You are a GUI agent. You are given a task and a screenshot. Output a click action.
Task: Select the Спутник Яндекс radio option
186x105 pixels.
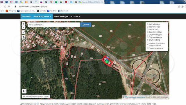coord(148,35)
